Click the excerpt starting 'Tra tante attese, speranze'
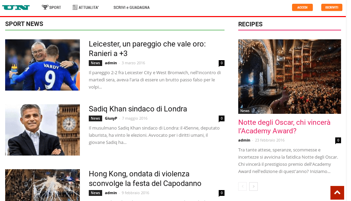This screenshot has width=351, height=201. 288,161
